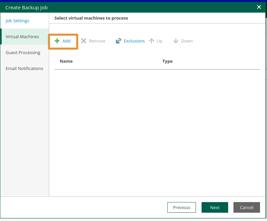Click the green Add plus icon
This screenshot has width=267, height=221.
57,41
